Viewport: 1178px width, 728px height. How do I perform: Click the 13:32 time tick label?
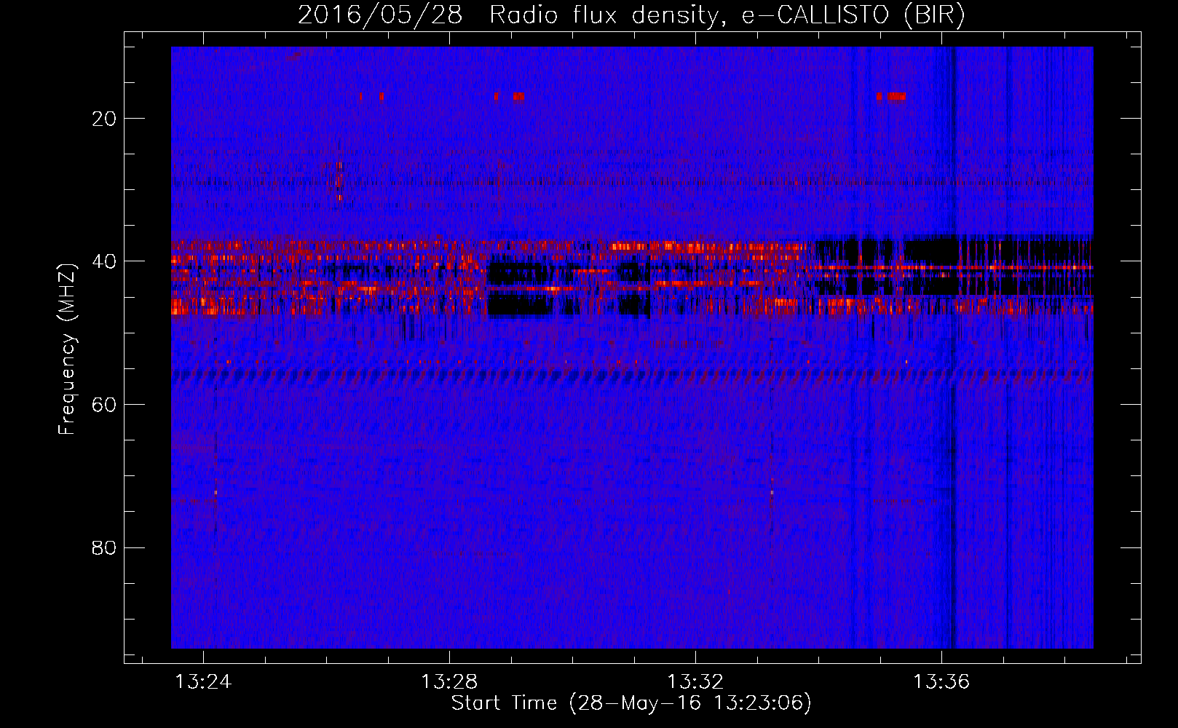point(696,681)
